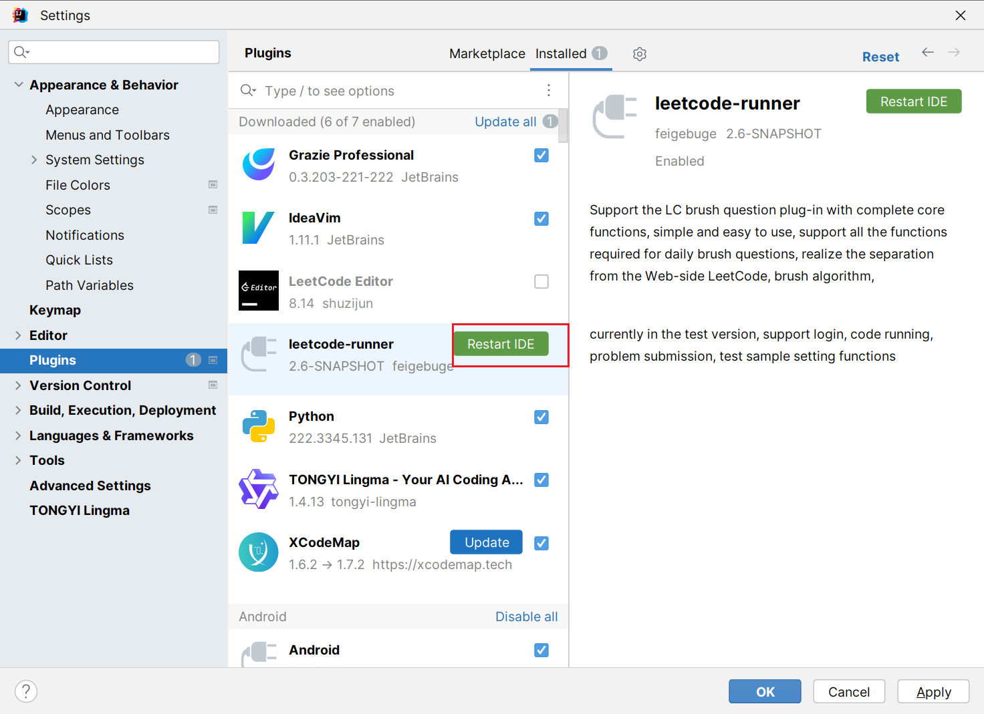Image resolution: width=984 pixels, height=714 pixels.
Task: Navigate back with the left arrow
Action: pos(928,52)
